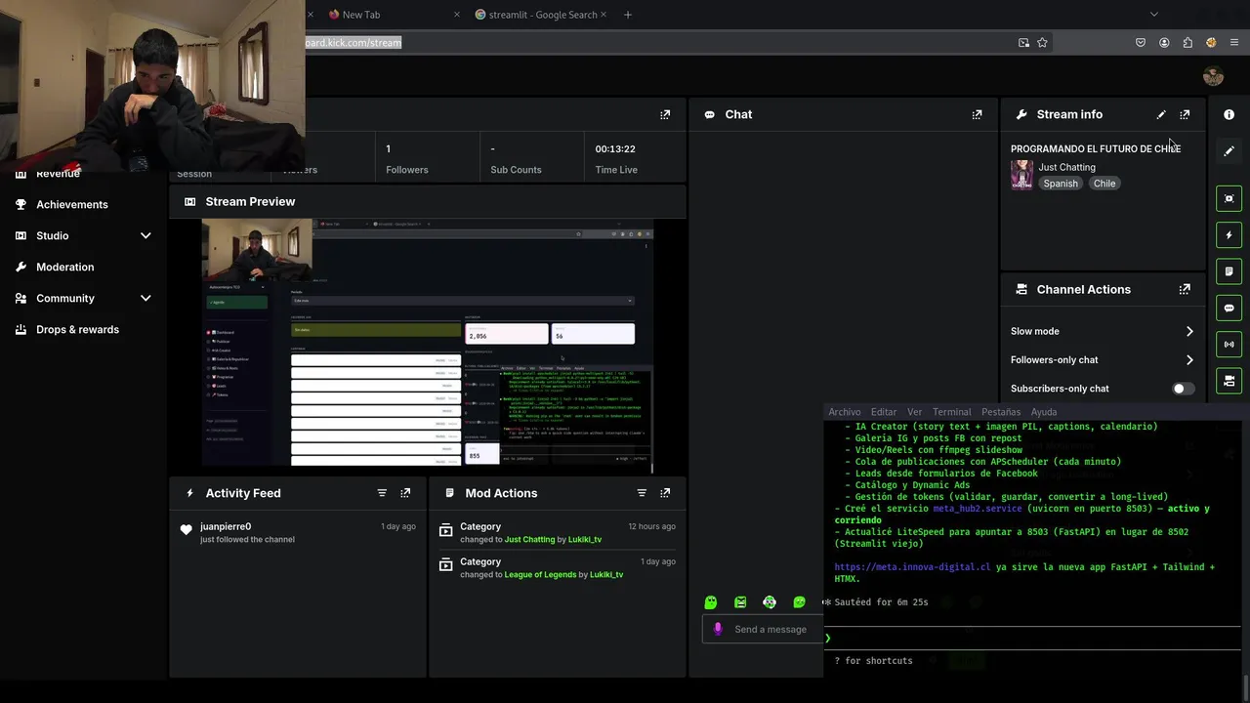Pick the second angry green emote
This screenshot has height=703, width=1250.
pos(740,602)
